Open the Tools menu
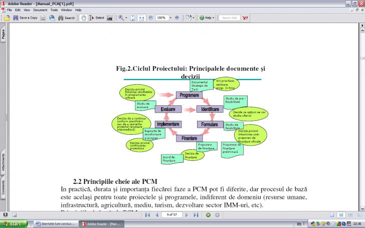The width and height of the screenshot is (365, 228). 54,10
